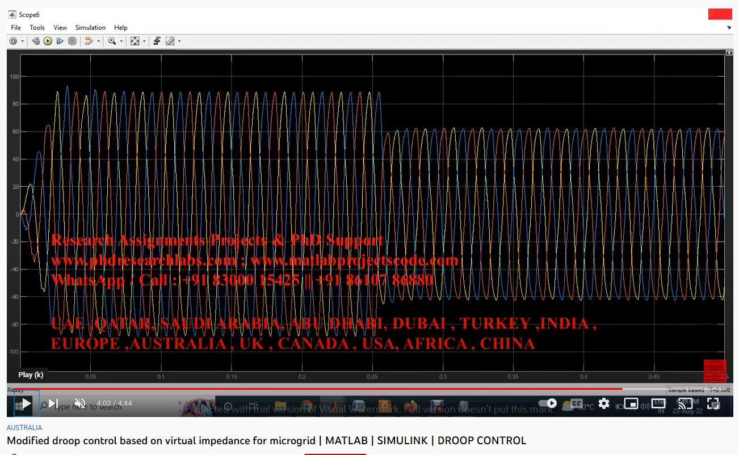Open the cursor measurements ruler tool

pos(170,41)
